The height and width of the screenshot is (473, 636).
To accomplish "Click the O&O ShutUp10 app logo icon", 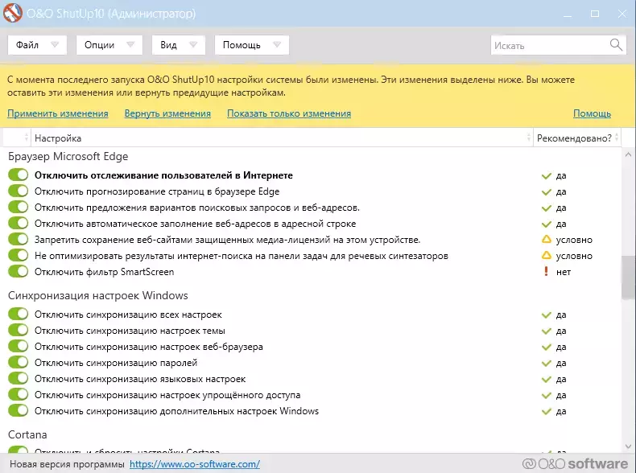I will coord(13,13).
